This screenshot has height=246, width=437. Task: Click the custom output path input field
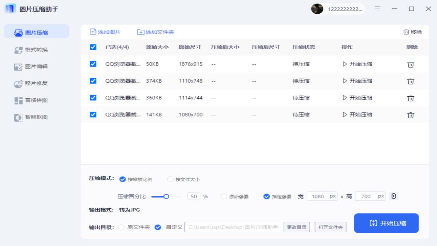[x=234, y=227]
